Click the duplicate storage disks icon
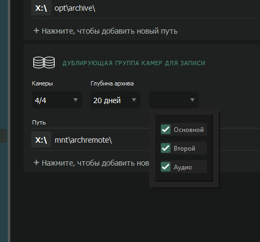 click(44, 63)
